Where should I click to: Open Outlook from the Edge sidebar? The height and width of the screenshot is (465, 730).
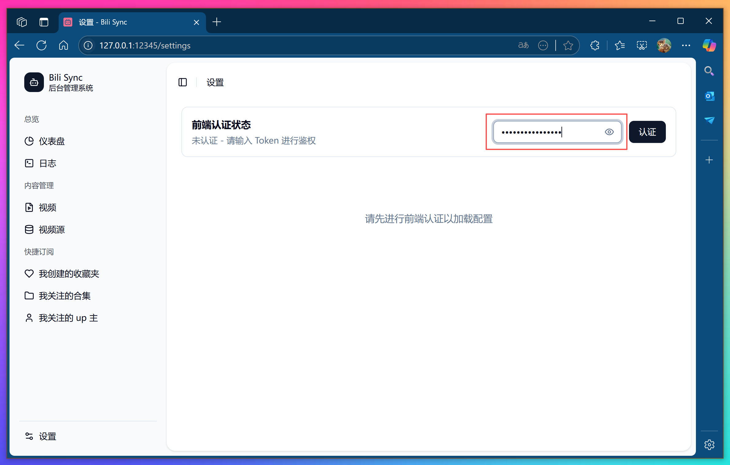(709, 96)
